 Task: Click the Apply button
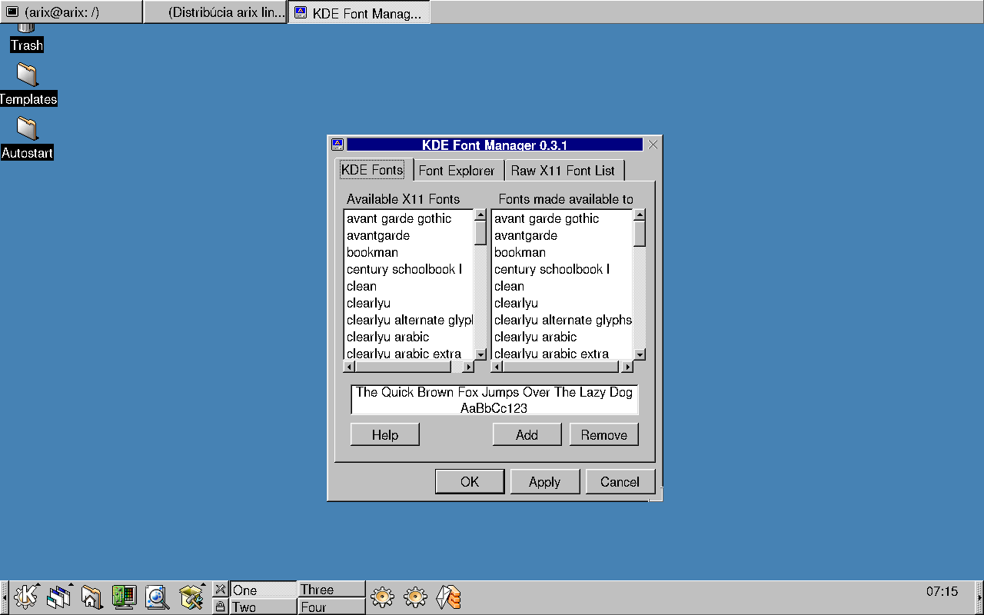point(544,481)
